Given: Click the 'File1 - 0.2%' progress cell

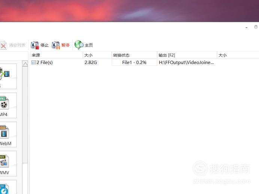Looking at the screenshot, I should pos(134,63).
